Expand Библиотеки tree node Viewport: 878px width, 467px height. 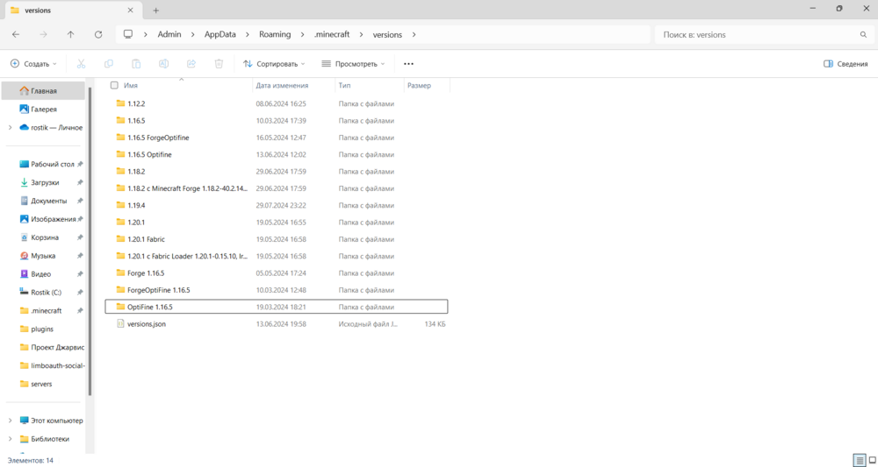[10, 438]
